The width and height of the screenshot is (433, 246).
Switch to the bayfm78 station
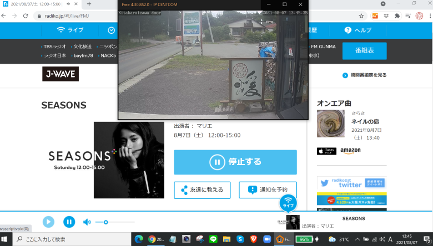click(x=83, y=55)
